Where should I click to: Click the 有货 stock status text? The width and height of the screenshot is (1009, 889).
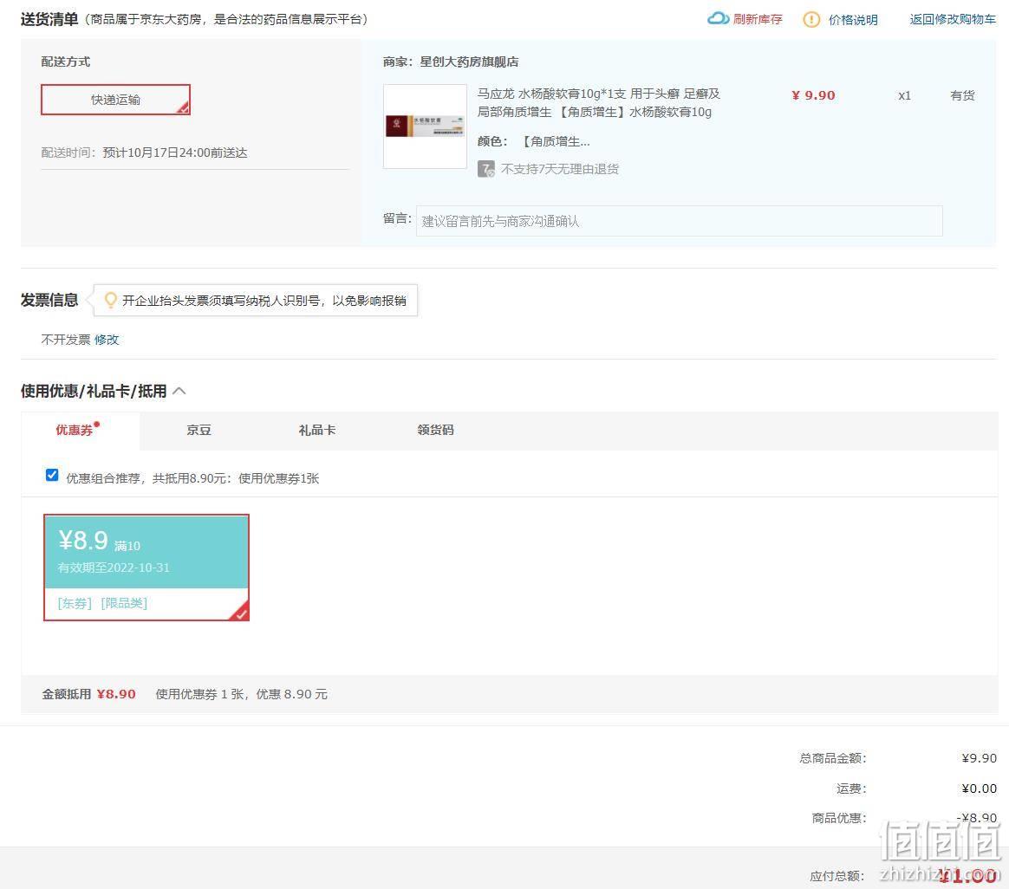pos(963,96)
